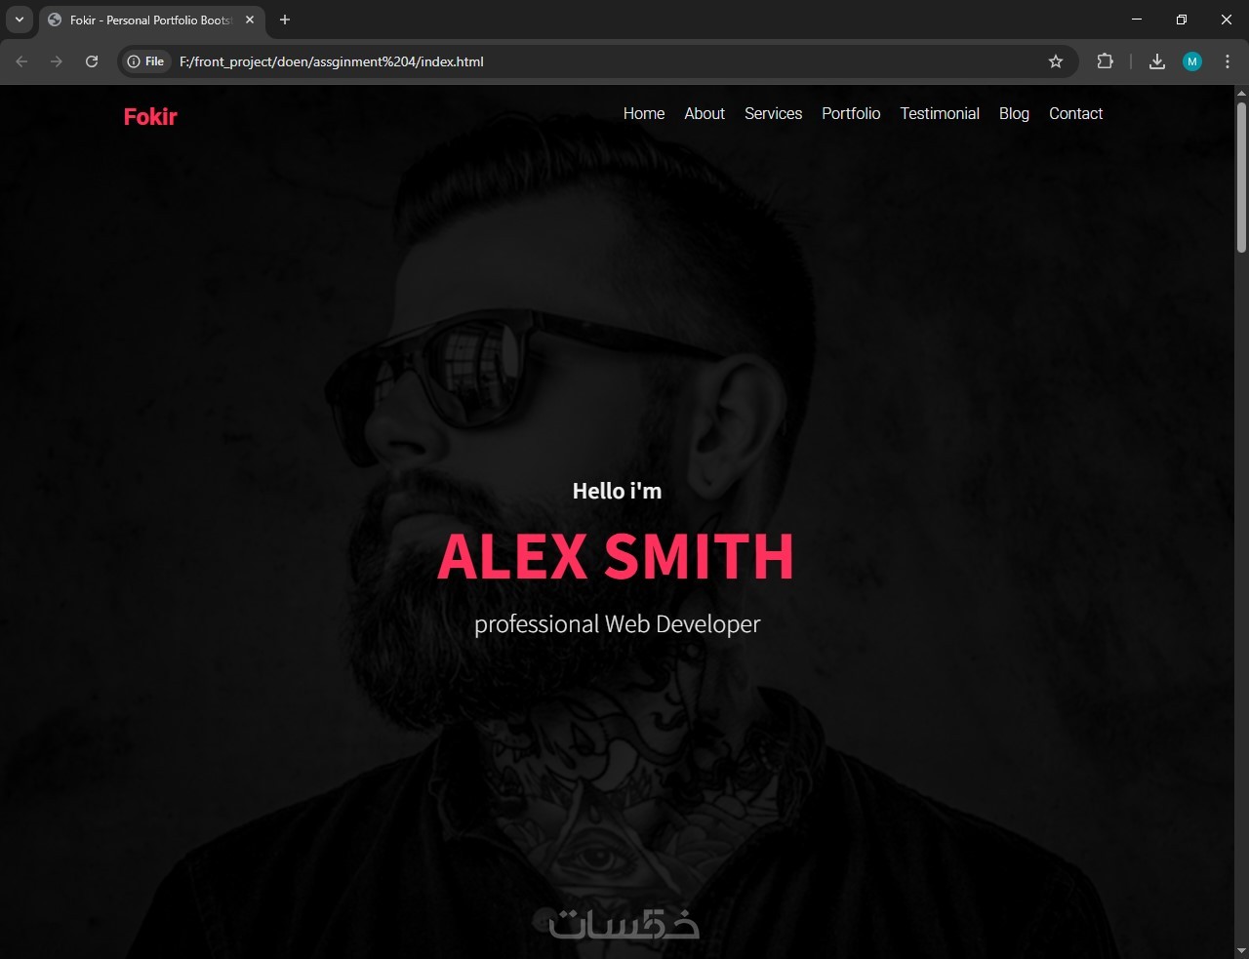The width and height of the screenshot is (1249, 959).
Task: Open Chrome's three-dot menu
Action: pos(1228,61)
